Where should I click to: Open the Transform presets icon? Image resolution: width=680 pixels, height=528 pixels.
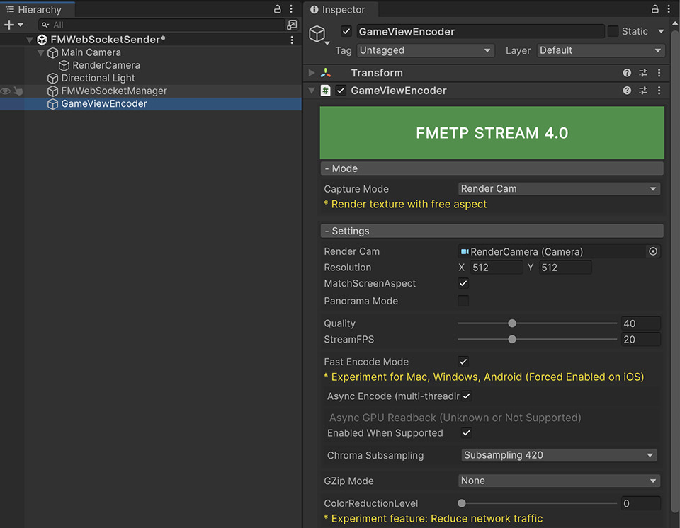pyautogui.click(x=642, y=72)
